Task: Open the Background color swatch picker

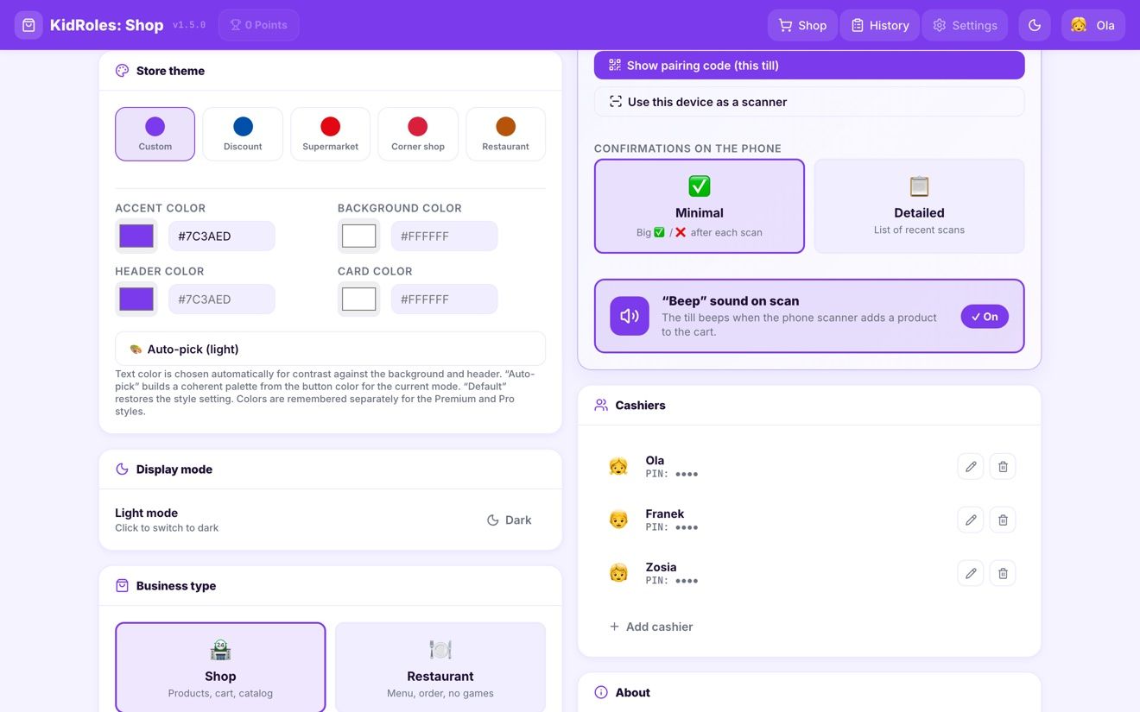Action: (x=359, y=236)
